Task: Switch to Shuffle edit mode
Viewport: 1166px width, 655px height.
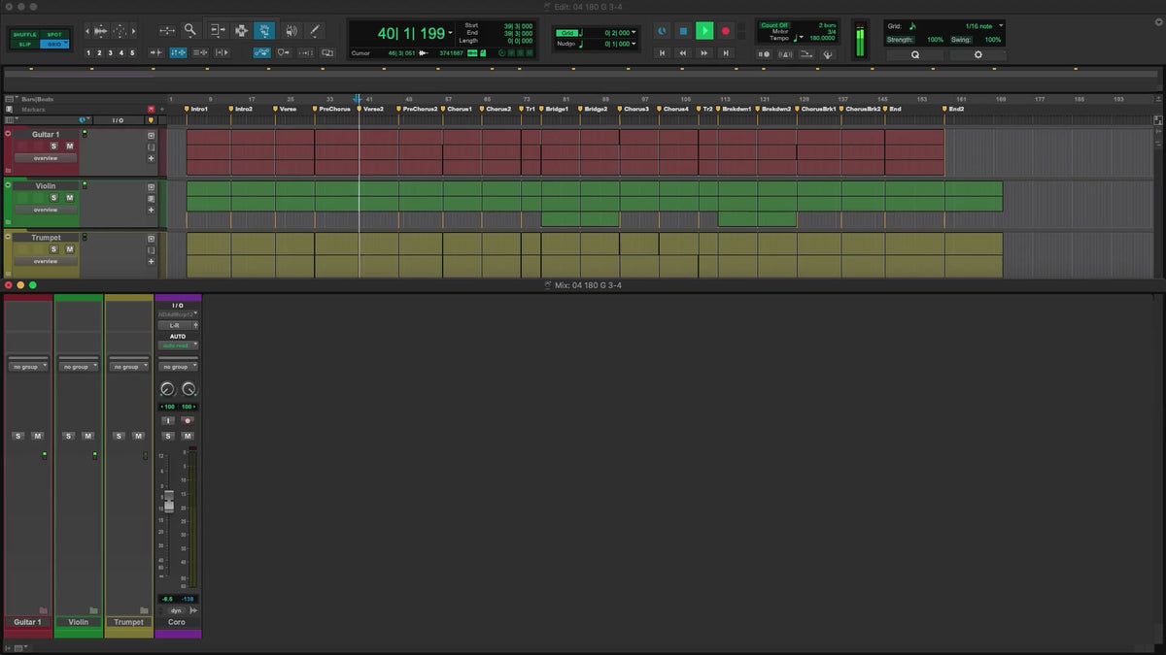Action: point(24,35)
